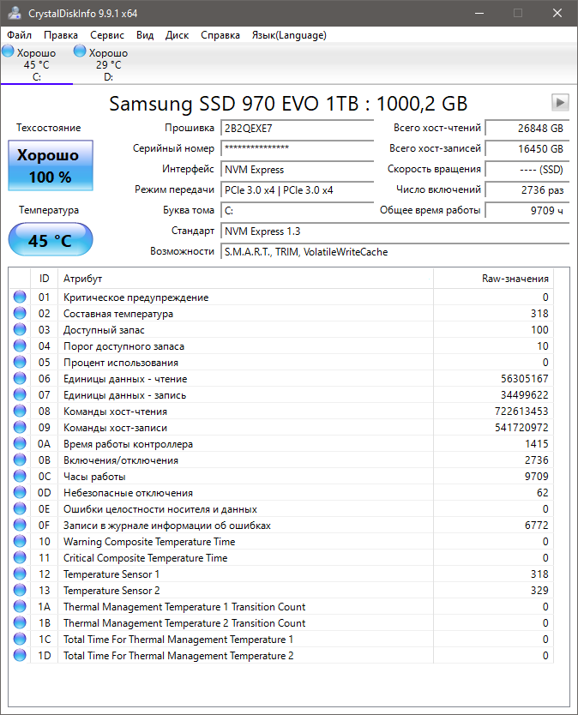Click status icon of Critical Composite Temperature Time
The height and width of the screenshot is (715, 578).
20,557
